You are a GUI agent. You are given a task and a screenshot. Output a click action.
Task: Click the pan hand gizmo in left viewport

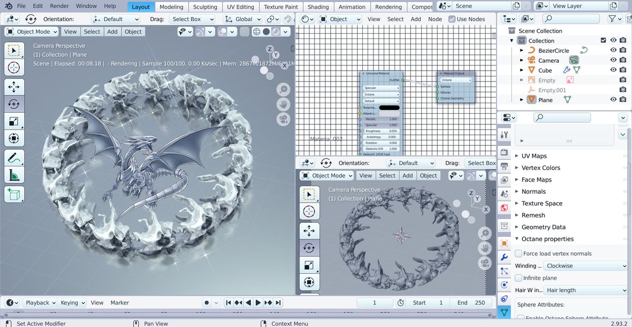click(x=283, y=104)
